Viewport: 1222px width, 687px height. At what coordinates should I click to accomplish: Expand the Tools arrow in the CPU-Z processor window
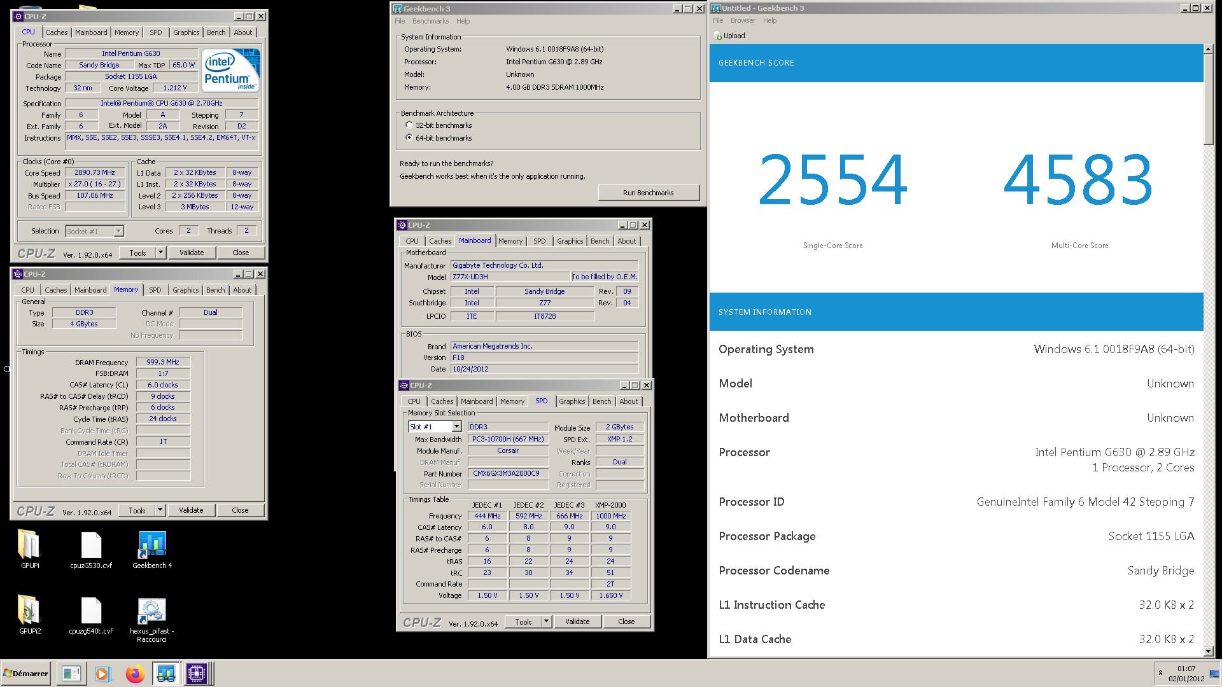click(161, 253)
